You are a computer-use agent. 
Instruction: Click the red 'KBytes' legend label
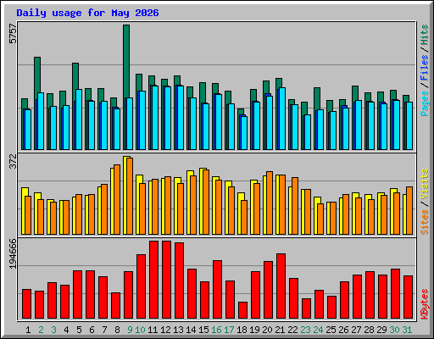[425, 304]
